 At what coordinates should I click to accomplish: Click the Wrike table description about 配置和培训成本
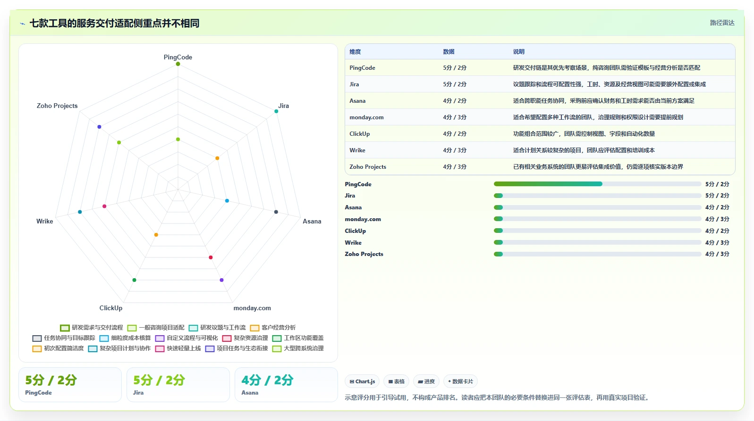click(584, 150)
